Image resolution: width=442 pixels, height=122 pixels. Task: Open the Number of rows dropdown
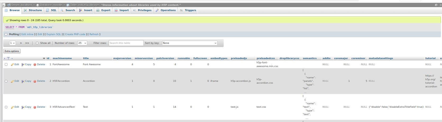[82, 43]
